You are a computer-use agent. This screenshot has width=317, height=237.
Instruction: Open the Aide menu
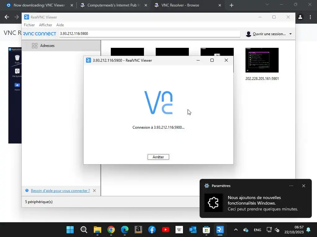click(60, 25)
